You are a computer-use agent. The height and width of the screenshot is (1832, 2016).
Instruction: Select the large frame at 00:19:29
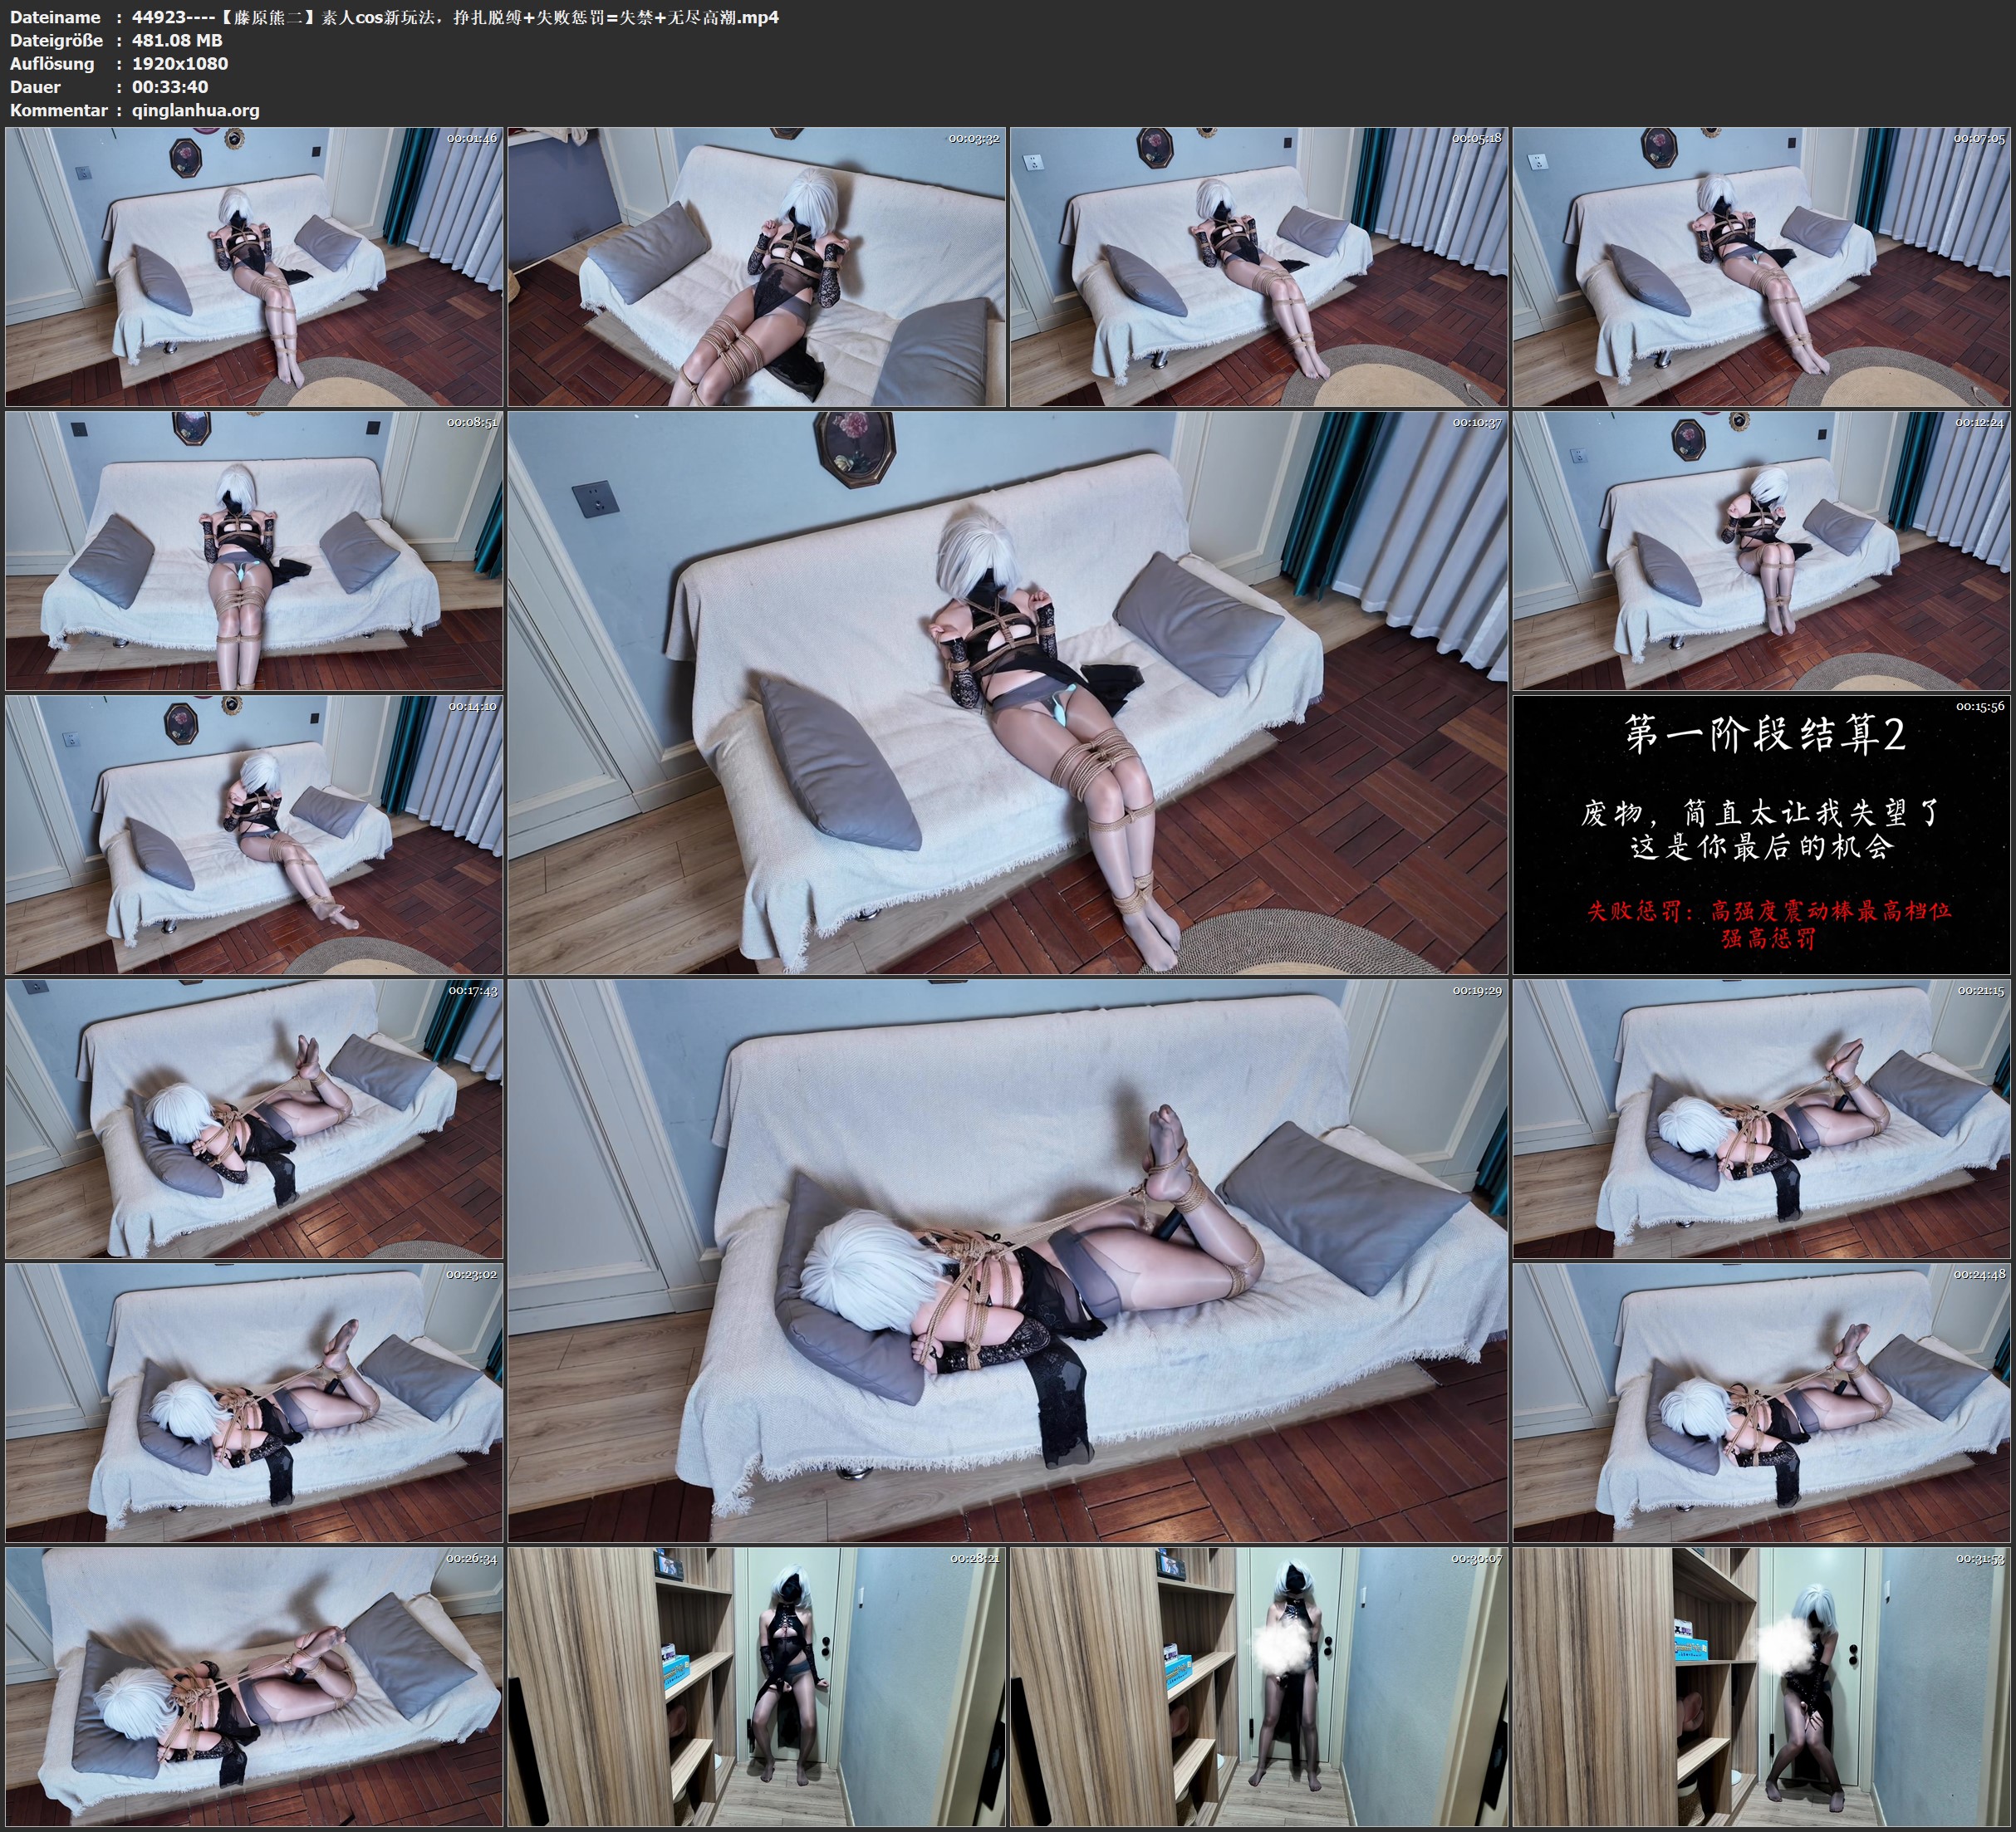[x=1007, y=1260]
